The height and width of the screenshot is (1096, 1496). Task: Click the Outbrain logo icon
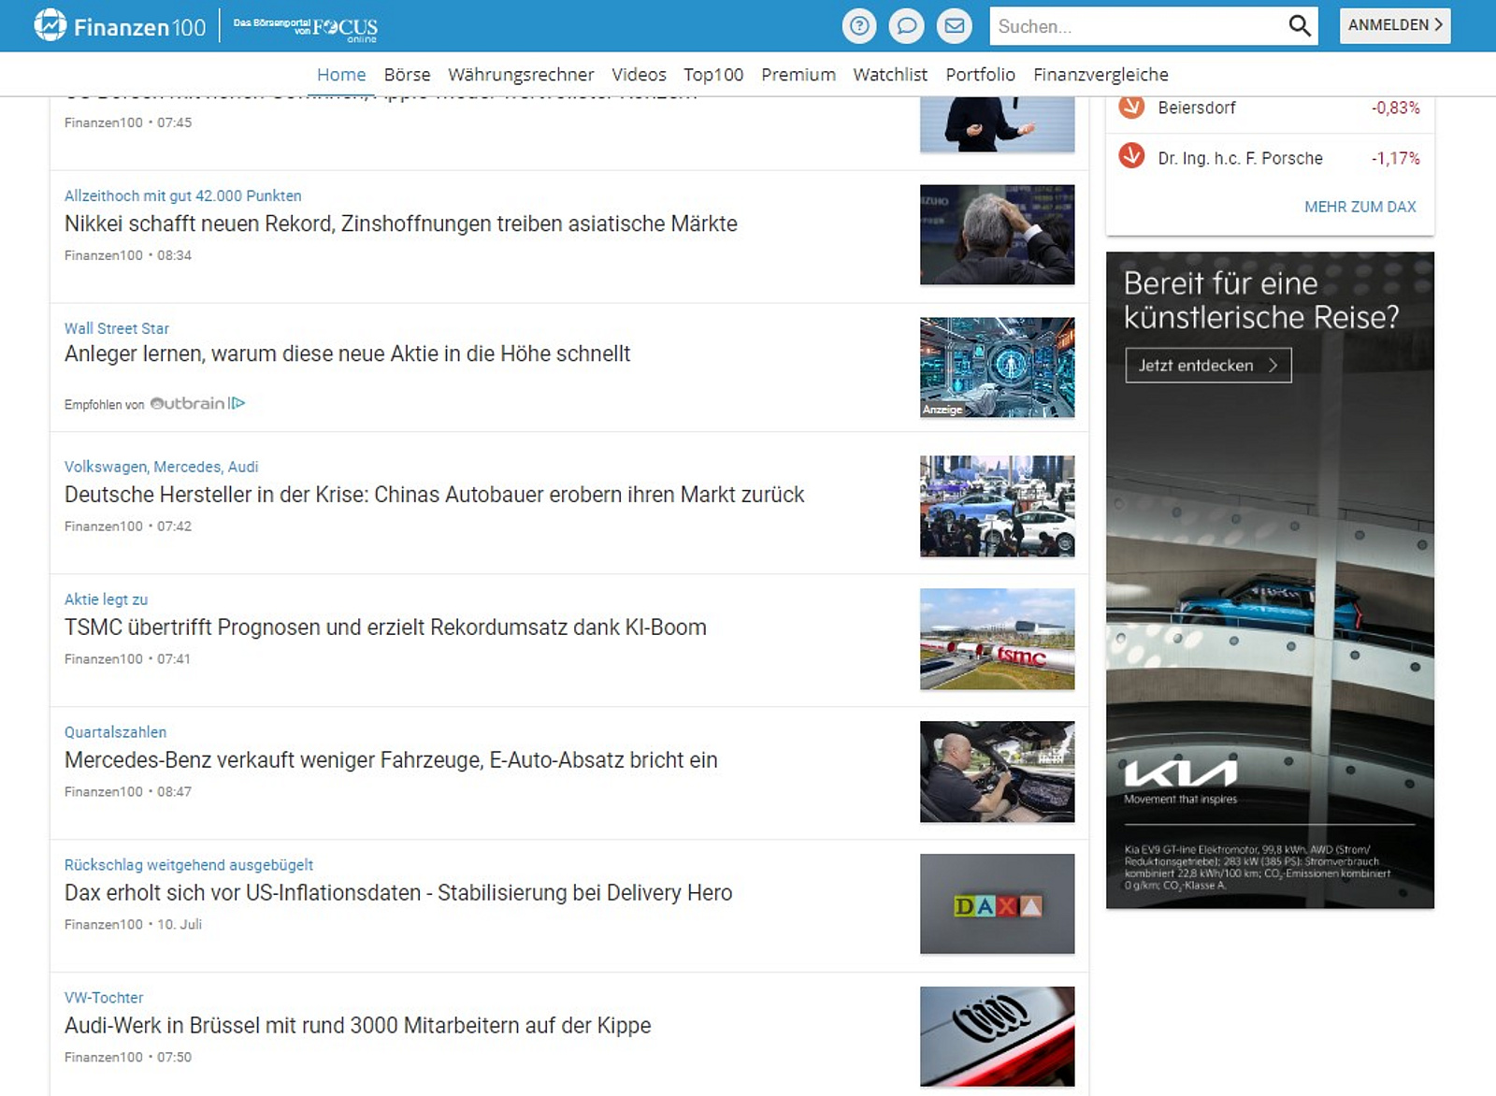(197, 403)
